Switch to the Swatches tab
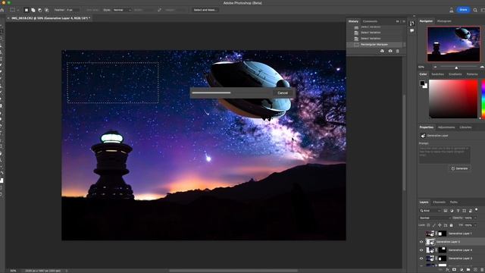 point(437,74)
